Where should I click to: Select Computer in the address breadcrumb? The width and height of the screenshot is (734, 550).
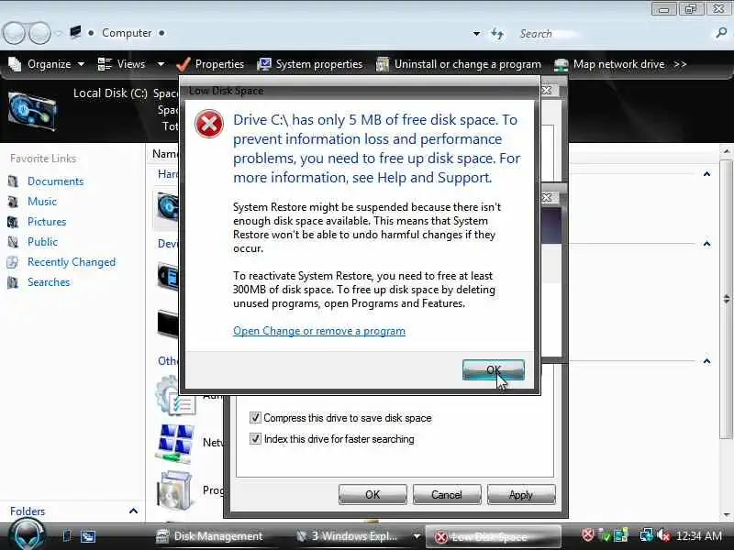coord(127,33)
